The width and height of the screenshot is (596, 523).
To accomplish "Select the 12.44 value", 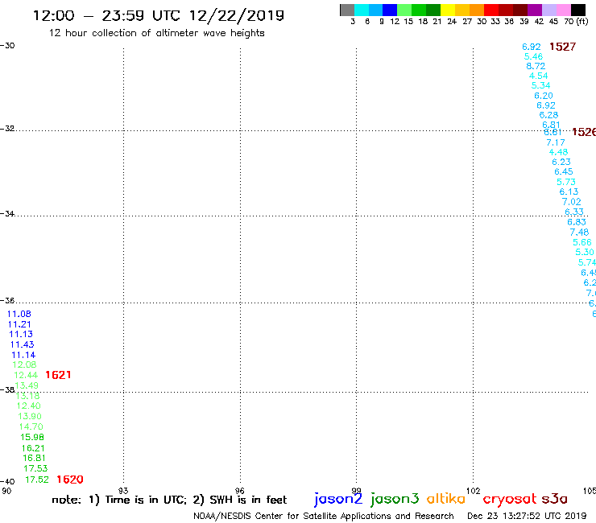I will tap(26, 375).
